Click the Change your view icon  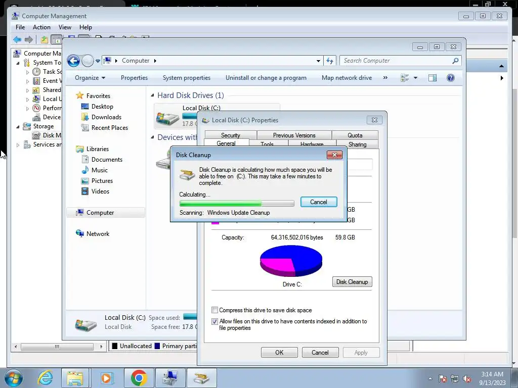click(x=405, y=78)
